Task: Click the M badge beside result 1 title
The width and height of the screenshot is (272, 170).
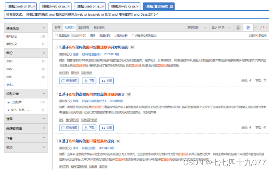Action: 132,47
